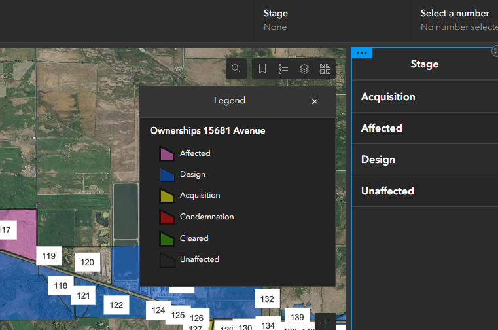Open the basemap gallery icon
This screenshot has height=330, width=498.
click(325, 69)
